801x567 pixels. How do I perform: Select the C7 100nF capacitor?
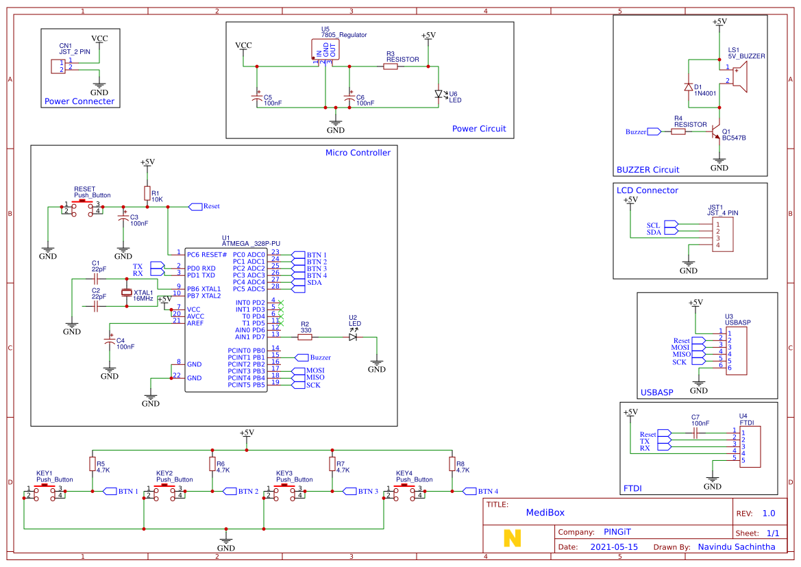(x=695, y=433)
